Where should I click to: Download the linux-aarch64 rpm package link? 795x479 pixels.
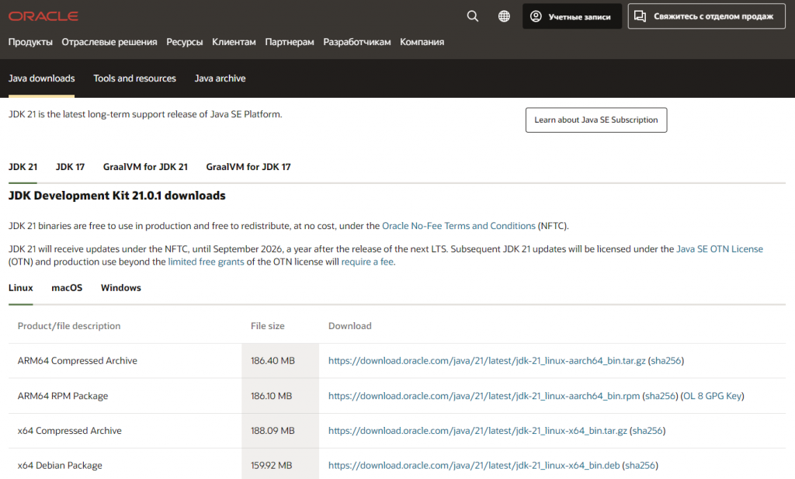(x=484, y=396)
